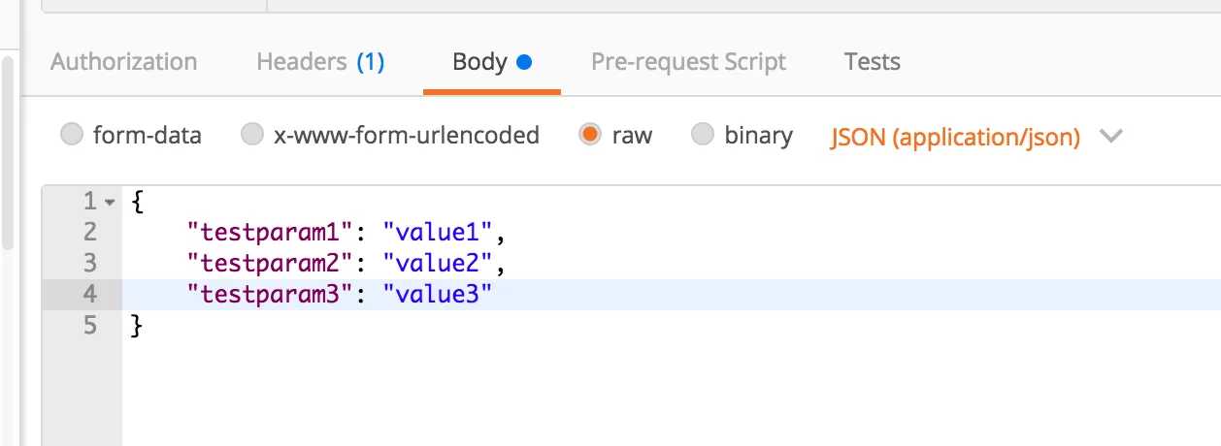
Task: Click line number 2 in gutter
Action: pyautogui.click(x=90, y=232)
